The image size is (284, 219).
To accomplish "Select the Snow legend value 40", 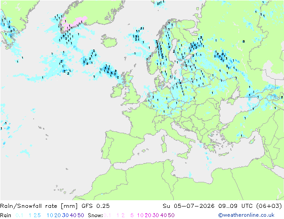I will pyautogui.click(x=164, y=215).
